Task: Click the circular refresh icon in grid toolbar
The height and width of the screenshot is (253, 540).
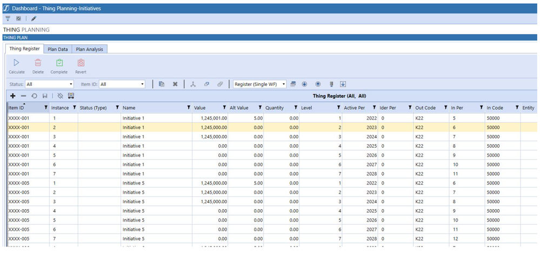Action: 34,96
